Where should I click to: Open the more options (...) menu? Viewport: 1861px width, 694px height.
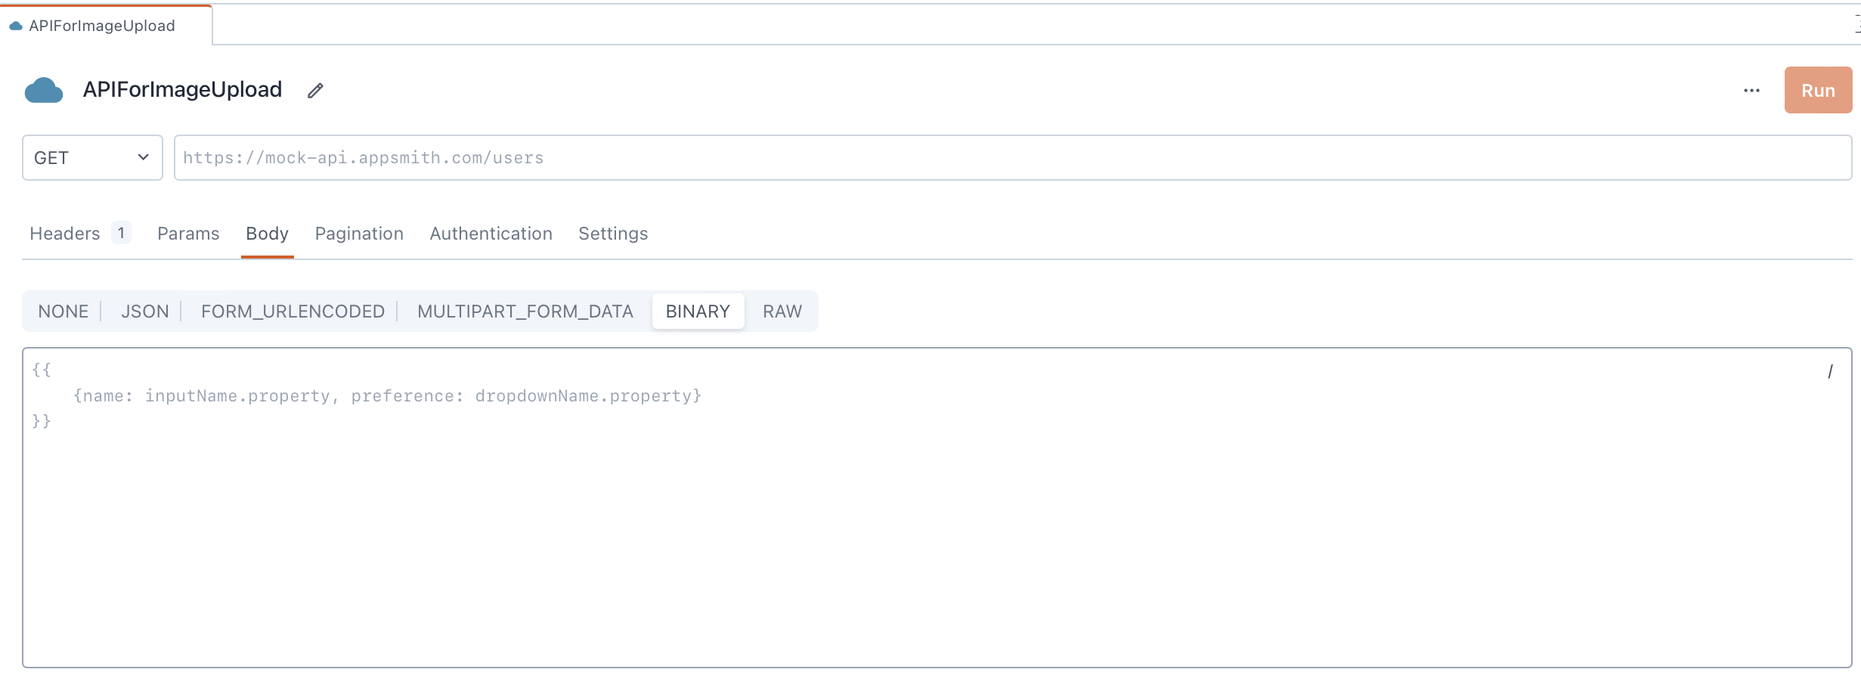point(1751,90)
